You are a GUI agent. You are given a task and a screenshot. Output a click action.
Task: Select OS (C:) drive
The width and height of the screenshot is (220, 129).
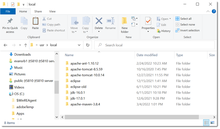(16, 94)
